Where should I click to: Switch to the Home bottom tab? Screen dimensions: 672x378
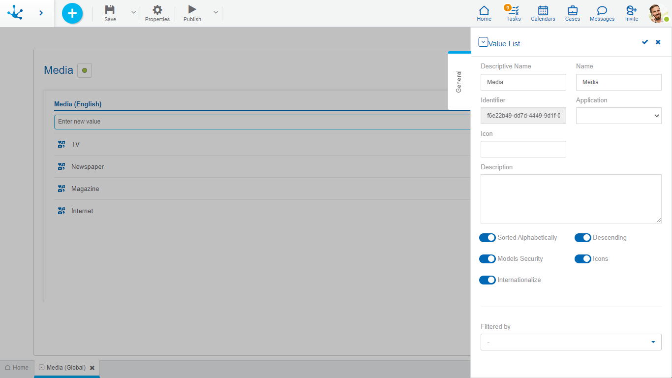[x=17, y=368]
